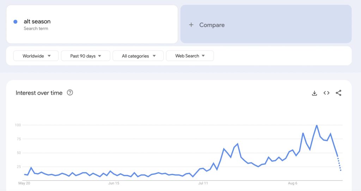
Task: Click the blue dot beside alt season
Action: coord(16,22)
